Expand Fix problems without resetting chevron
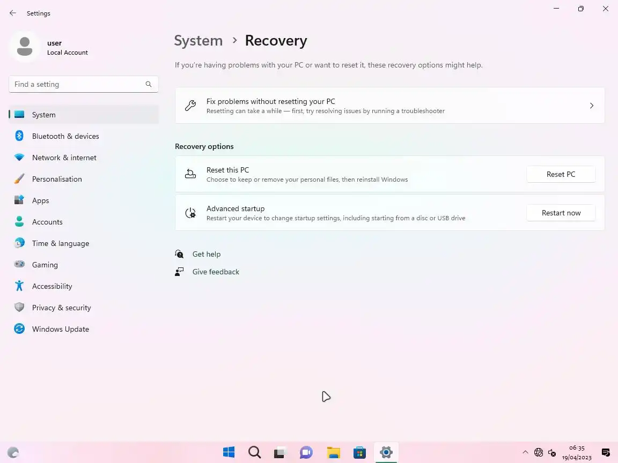Viewport: 618px width, 463px height. (x=592, y=106)
